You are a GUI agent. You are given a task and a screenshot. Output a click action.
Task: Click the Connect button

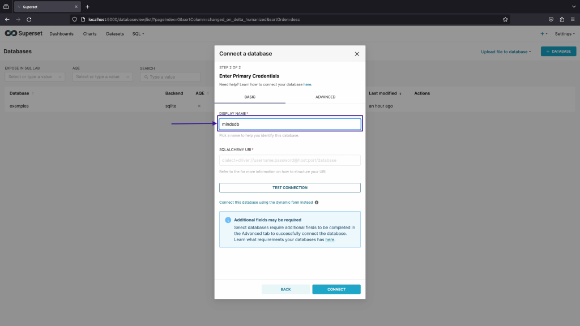[336, 289]
